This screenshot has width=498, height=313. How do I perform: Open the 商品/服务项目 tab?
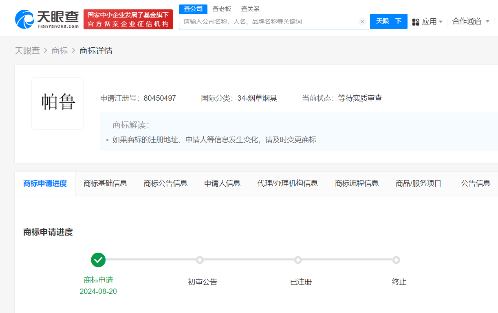click(x=418, y=183)
